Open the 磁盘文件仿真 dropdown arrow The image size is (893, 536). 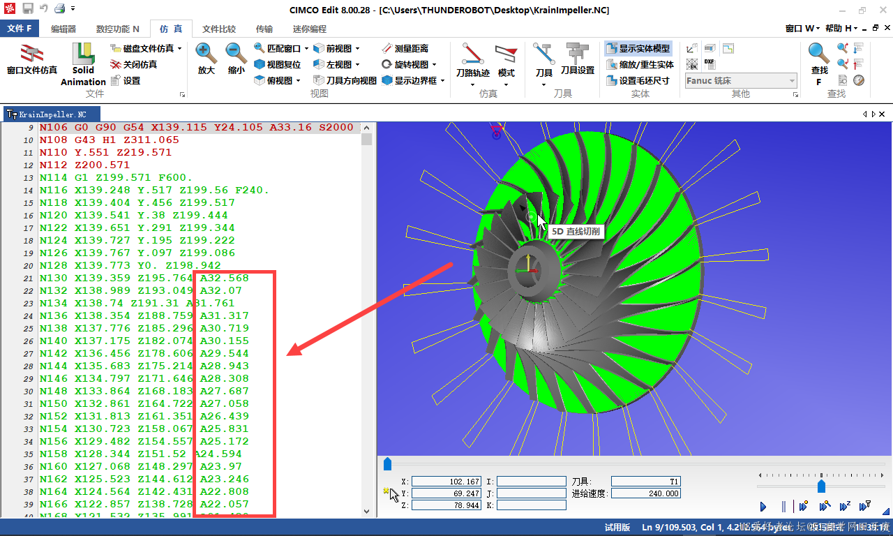click(179, 49)
